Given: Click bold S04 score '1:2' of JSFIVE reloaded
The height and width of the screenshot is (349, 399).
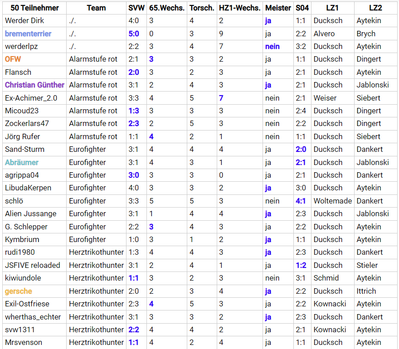Looking at the screenshot, I should click(x=301, y=265).
